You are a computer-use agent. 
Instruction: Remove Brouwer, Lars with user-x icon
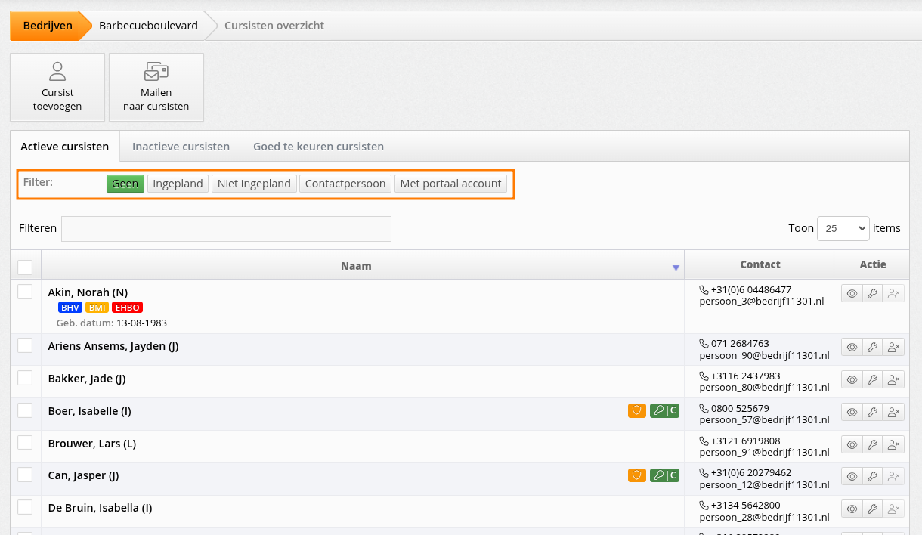pos(893,444)
